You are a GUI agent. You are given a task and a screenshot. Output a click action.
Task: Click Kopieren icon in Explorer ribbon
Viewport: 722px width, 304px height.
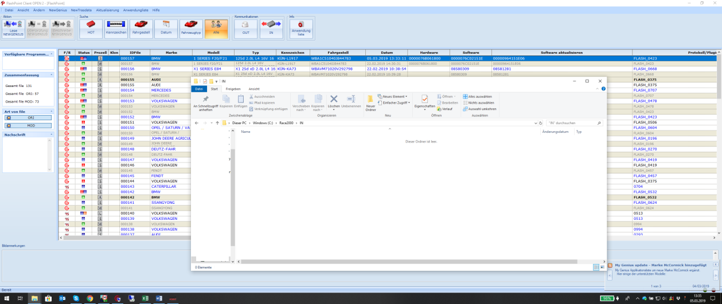click(x=226, y=102)
